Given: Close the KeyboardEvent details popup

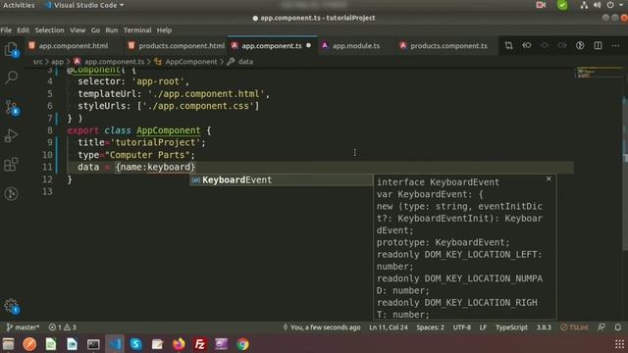Looking at the screenshot, I should 549,178.
